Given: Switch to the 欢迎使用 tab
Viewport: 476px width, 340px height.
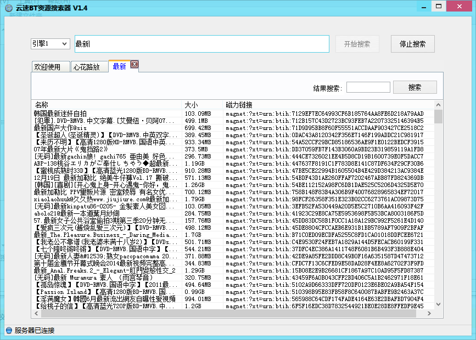Looking at the screenshot, I should pyautogui.click(x=48, y=67).
